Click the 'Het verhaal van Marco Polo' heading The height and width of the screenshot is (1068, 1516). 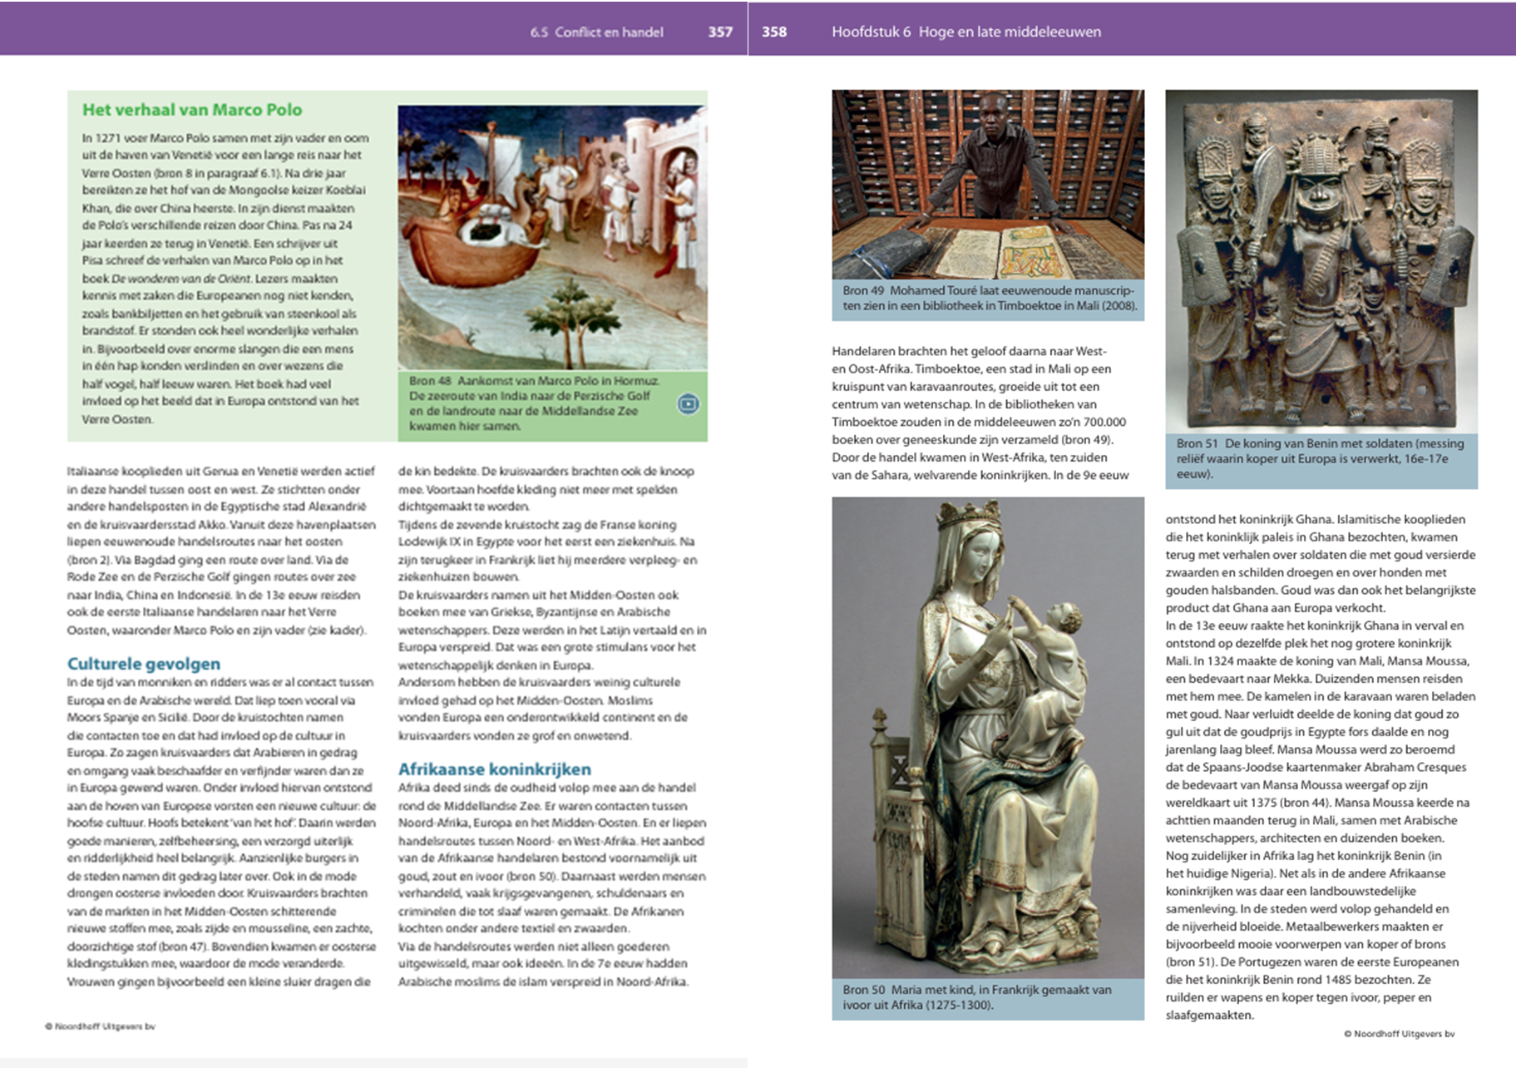(192, 110)
